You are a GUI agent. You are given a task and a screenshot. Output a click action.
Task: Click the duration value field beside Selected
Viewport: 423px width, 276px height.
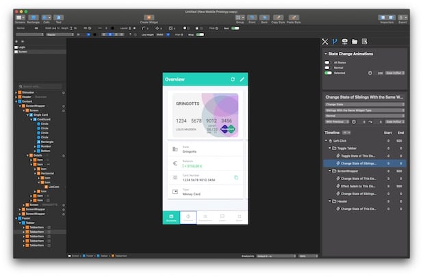tap(380, 73)
